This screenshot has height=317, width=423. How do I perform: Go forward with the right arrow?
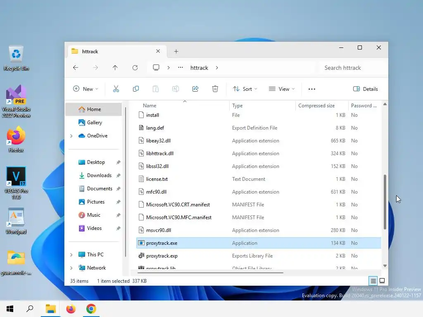pyautogui.click(x=95, y=68)
